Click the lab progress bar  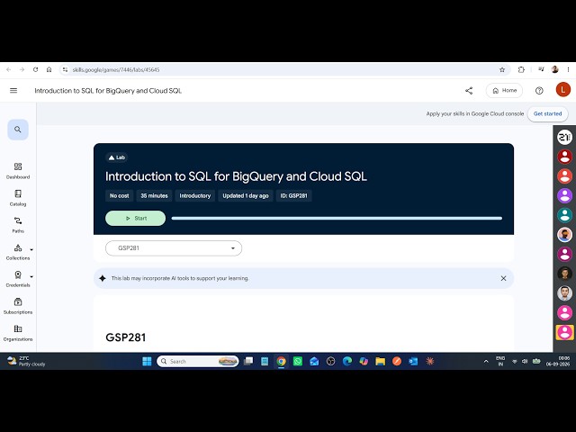coord(337,218)
